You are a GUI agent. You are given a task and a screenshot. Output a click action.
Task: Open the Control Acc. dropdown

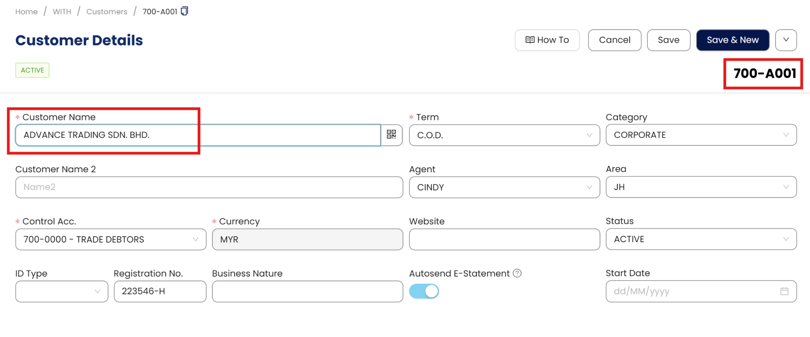pos(111,239)
